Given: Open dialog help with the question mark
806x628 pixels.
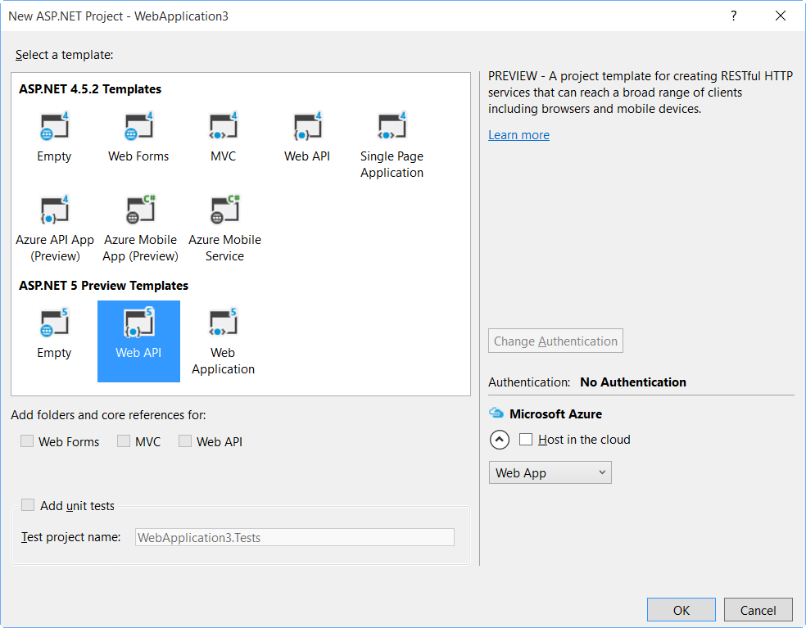Looking at the screenshot, I should pyautogui.click(x=734, y=16).
